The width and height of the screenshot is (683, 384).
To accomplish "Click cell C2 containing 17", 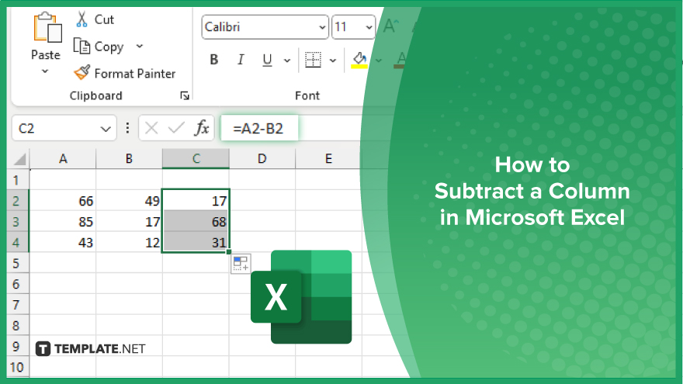I will pyautogui.click(x=196, y=201).
